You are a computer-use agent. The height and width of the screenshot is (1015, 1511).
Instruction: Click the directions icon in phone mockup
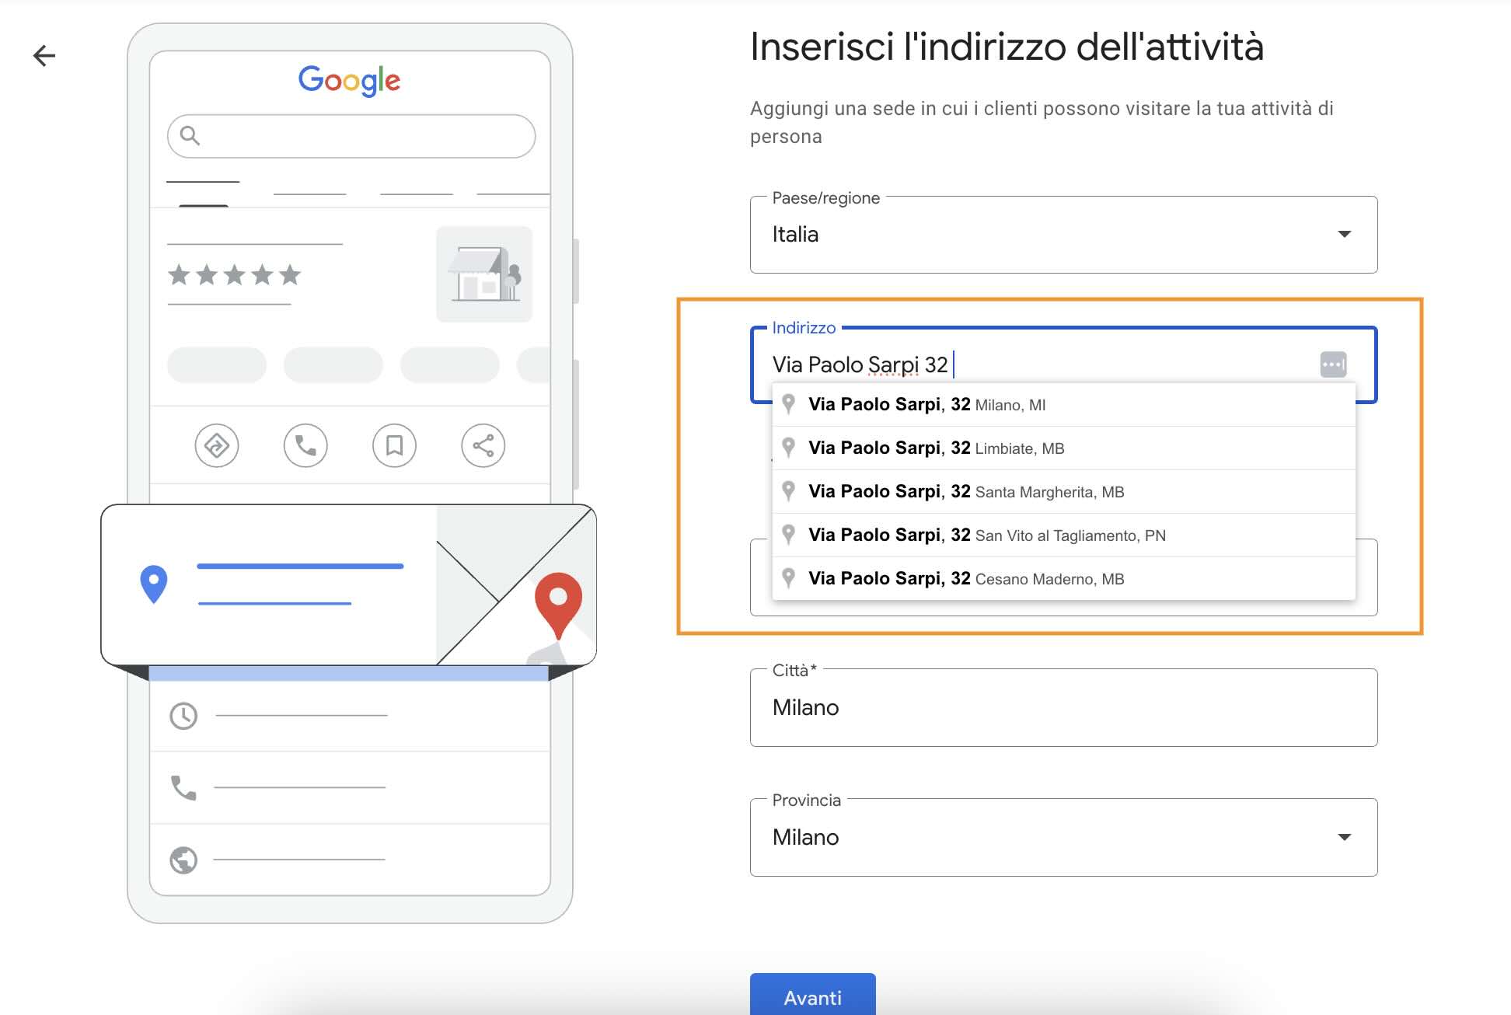coord(216,446)
